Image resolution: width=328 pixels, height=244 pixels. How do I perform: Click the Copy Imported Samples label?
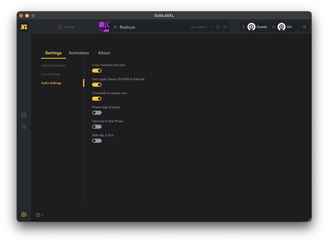point(109,65)
